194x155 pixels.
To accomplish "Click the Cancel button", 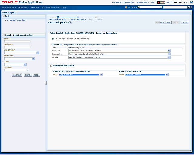I will pyautogui.click(x=185, y=22).
